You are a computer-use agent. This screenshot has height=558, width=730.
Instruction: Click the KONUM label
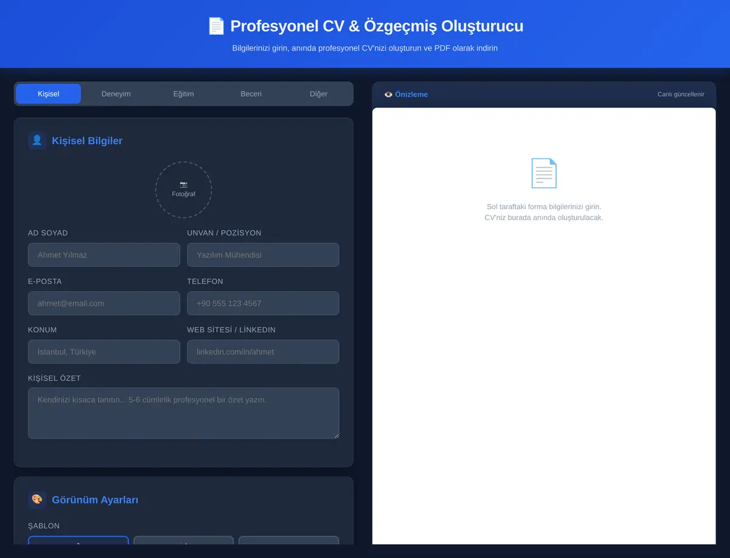click(x=43, y=329)
